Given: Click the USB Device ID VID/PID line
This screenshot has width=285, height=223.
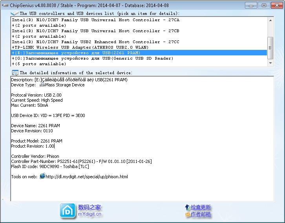Looking at the screenshot, I should coord(48,115).
